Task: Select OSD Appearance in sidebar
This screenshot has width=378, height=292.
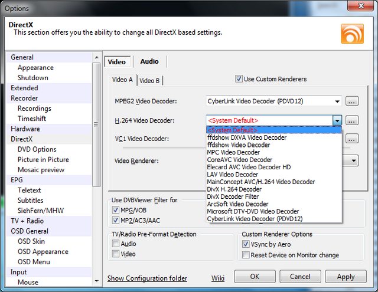Action: 49,251
